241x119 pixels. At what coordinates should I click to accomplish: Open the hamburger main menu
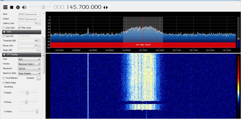click(5, 7)
